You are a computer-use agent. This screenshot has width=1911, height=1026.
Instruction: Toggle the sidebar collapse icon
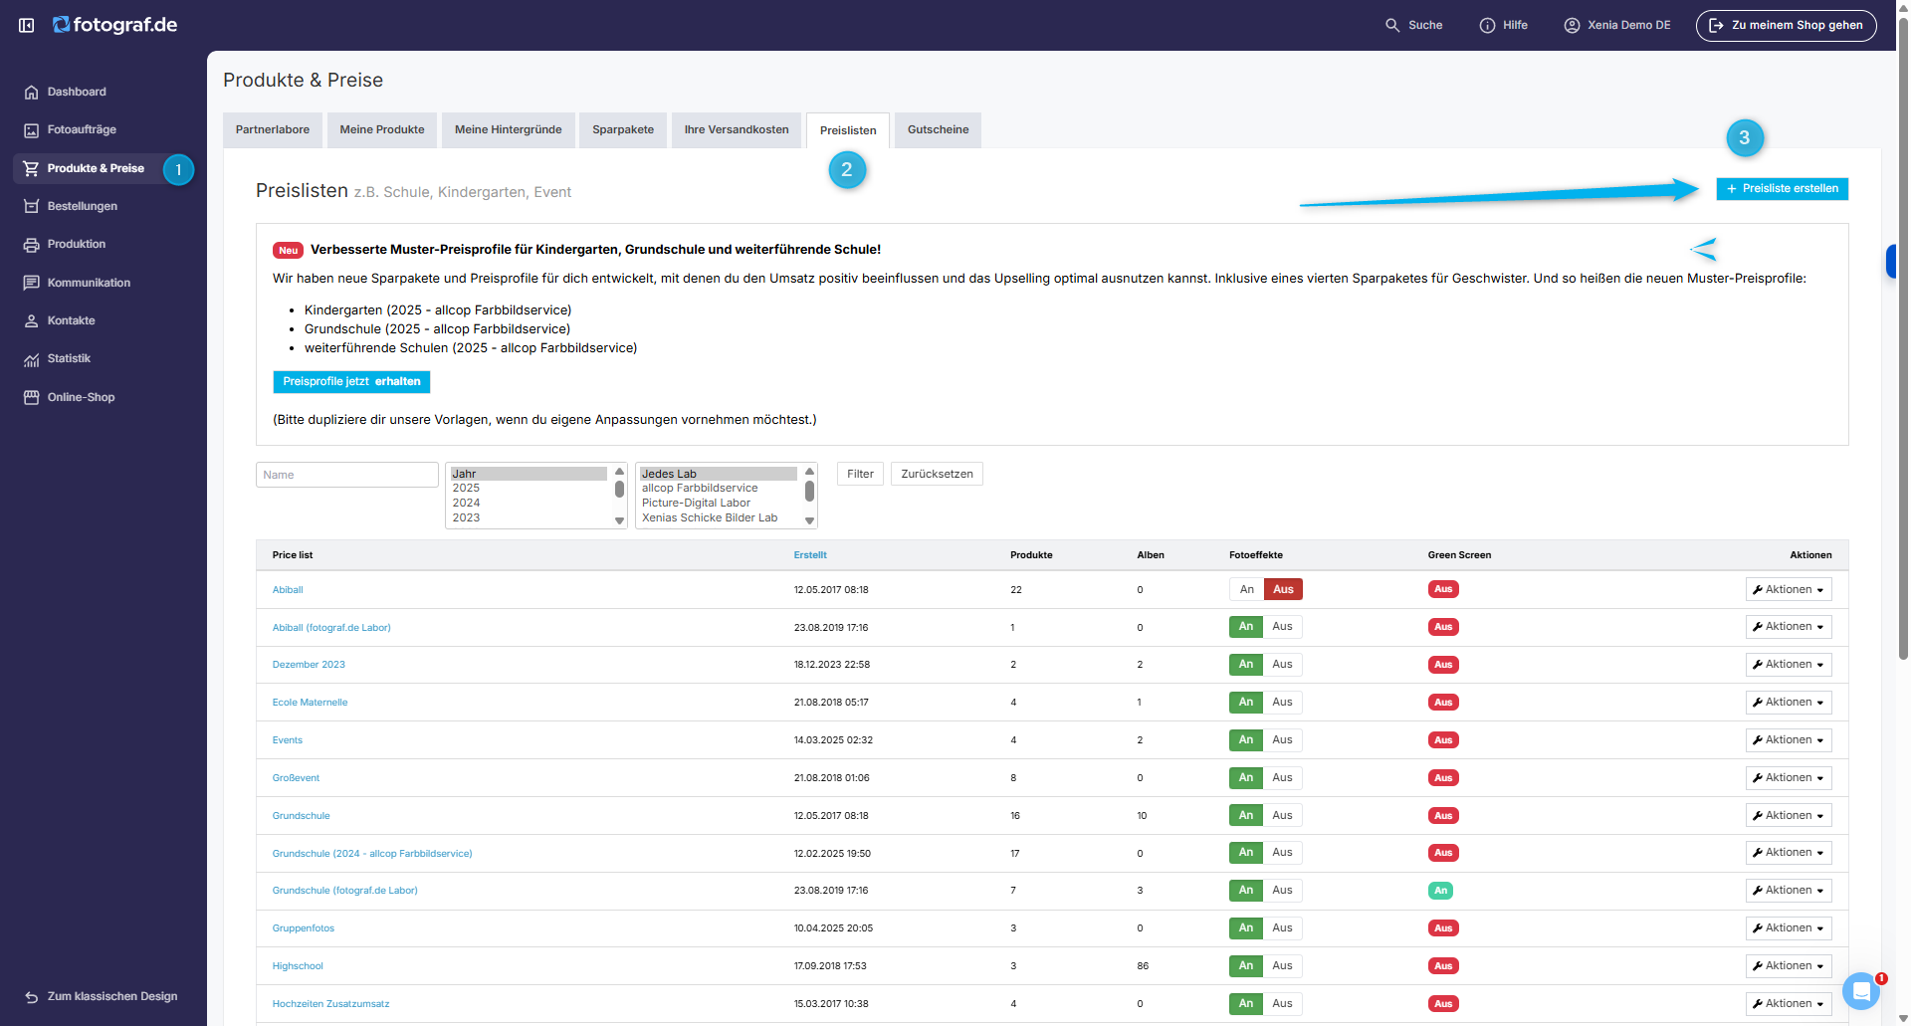pyautogui.click(x=27, y=25)
